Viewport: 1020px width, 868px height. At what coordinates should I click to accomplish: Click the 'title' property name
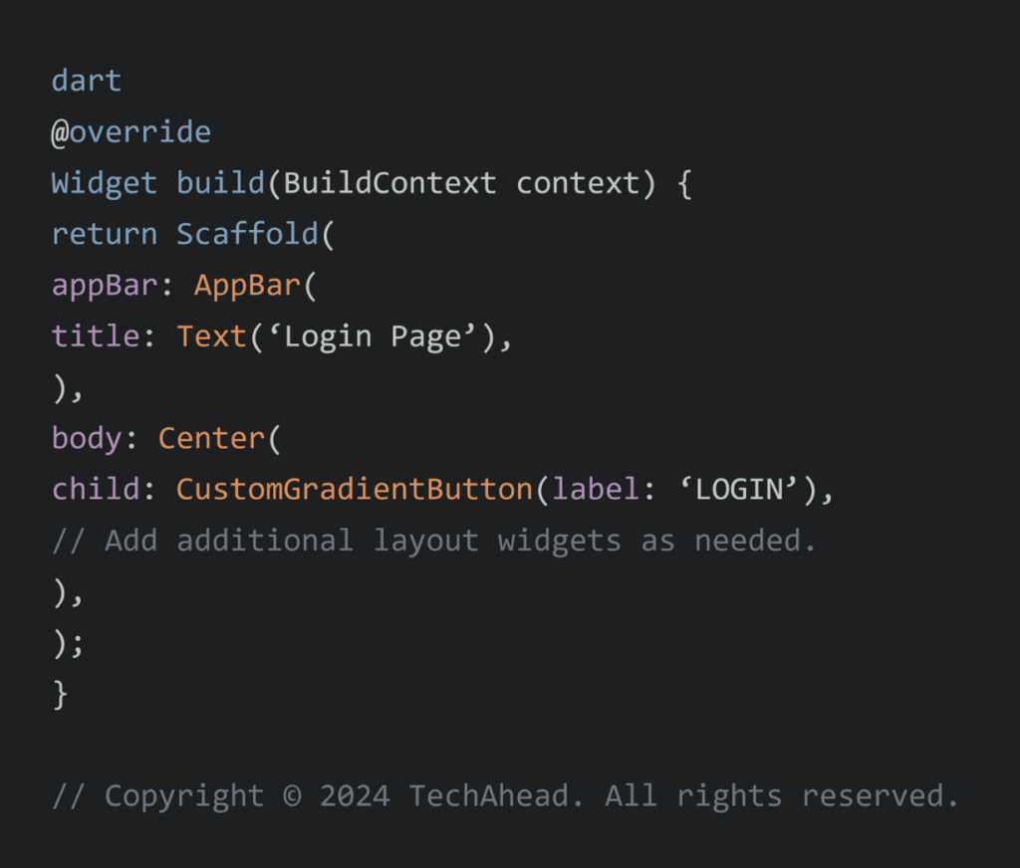95,336
